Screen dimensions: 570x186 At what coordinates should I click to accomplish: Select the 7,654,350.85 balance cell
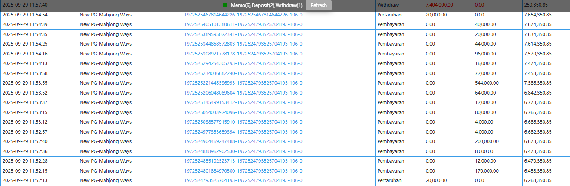[x=537, y=15]
